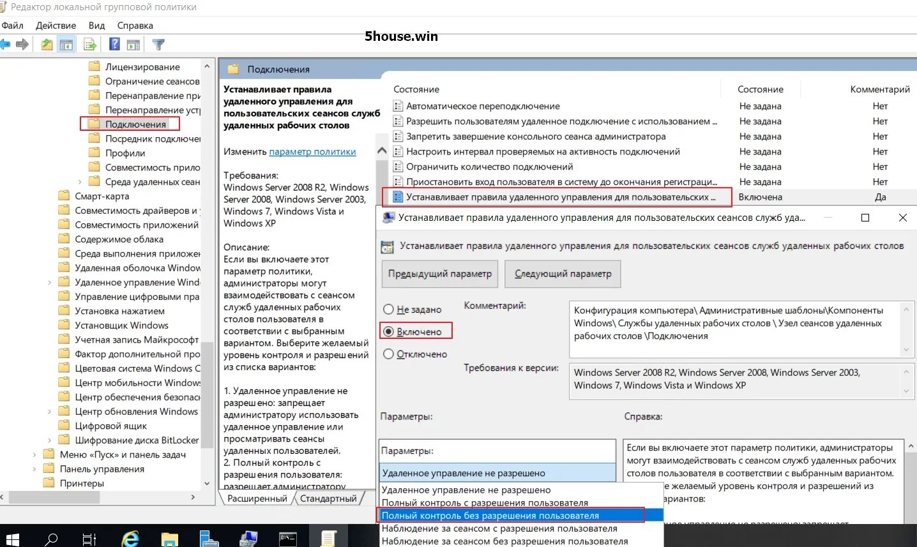Open the 'Вид' menu
917x547 pixels.
96,26
